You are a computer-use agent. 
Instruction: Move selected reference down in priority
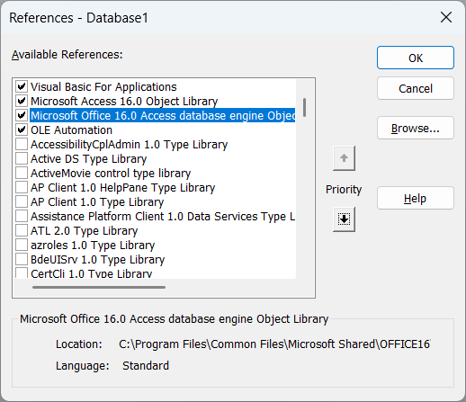click(344, 219)
